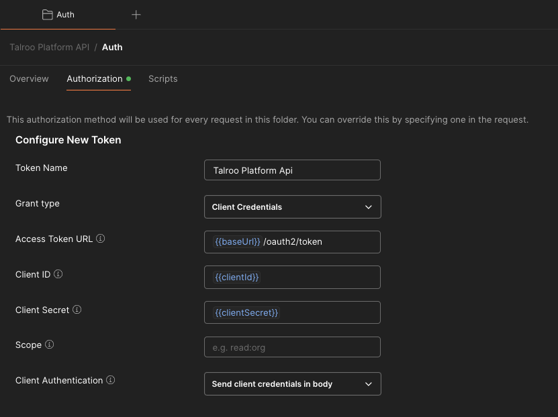Image resolution: width=558 pixels, height=417 pixels.
Task: Click the folder icon in the Auth tab
Action: point(47,15)
